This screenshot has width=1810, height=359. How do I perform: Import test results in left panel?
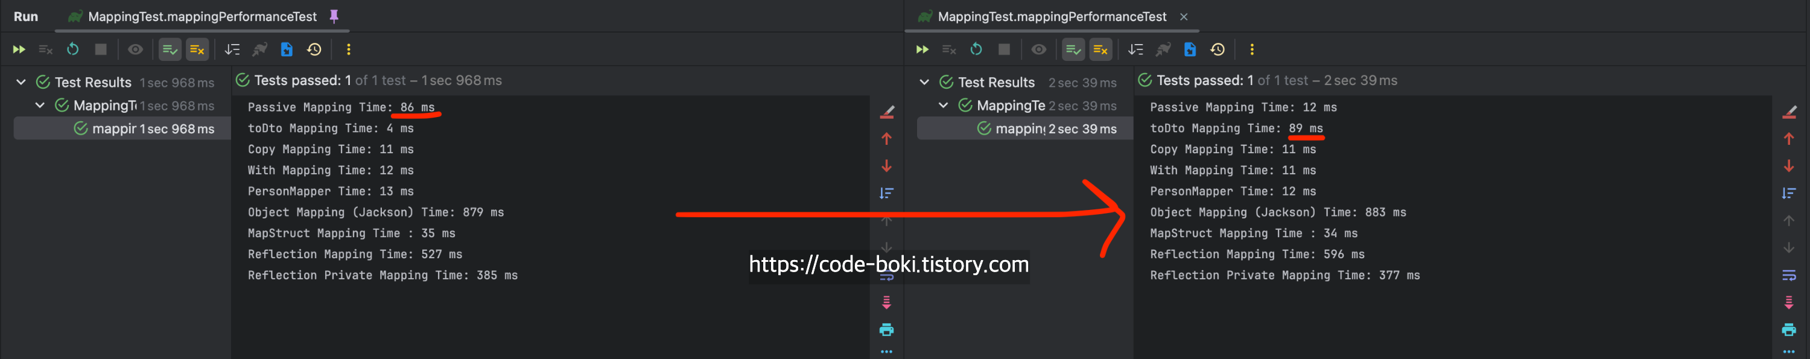[x=259, y=49]
